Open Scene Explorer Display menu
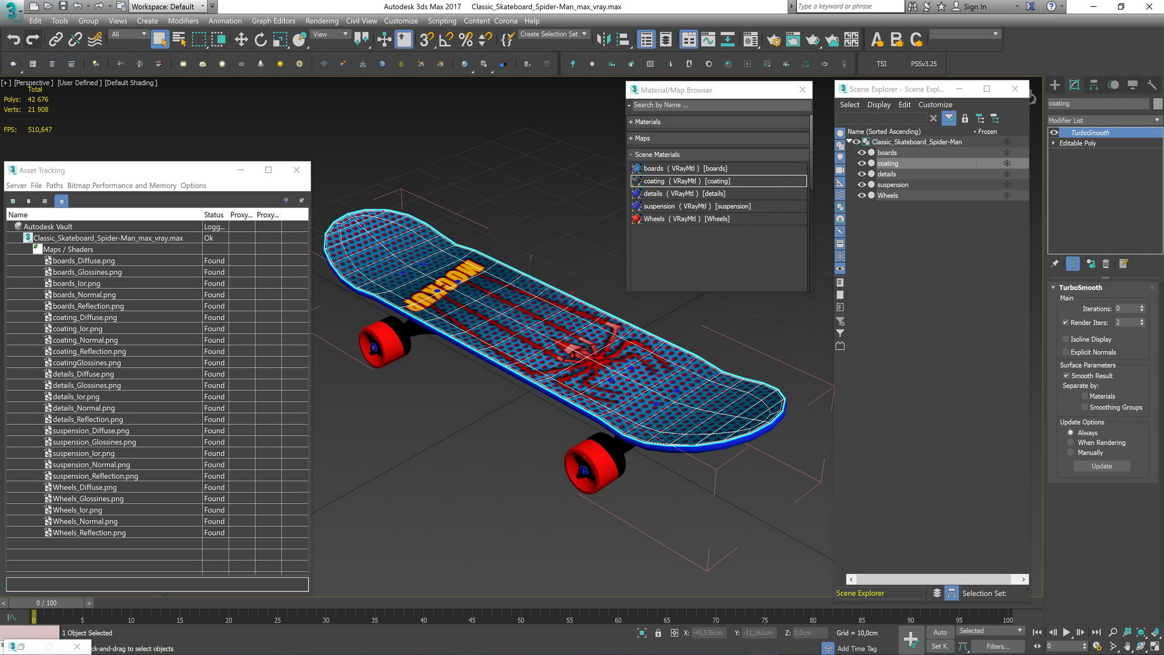 click(878, 105)
